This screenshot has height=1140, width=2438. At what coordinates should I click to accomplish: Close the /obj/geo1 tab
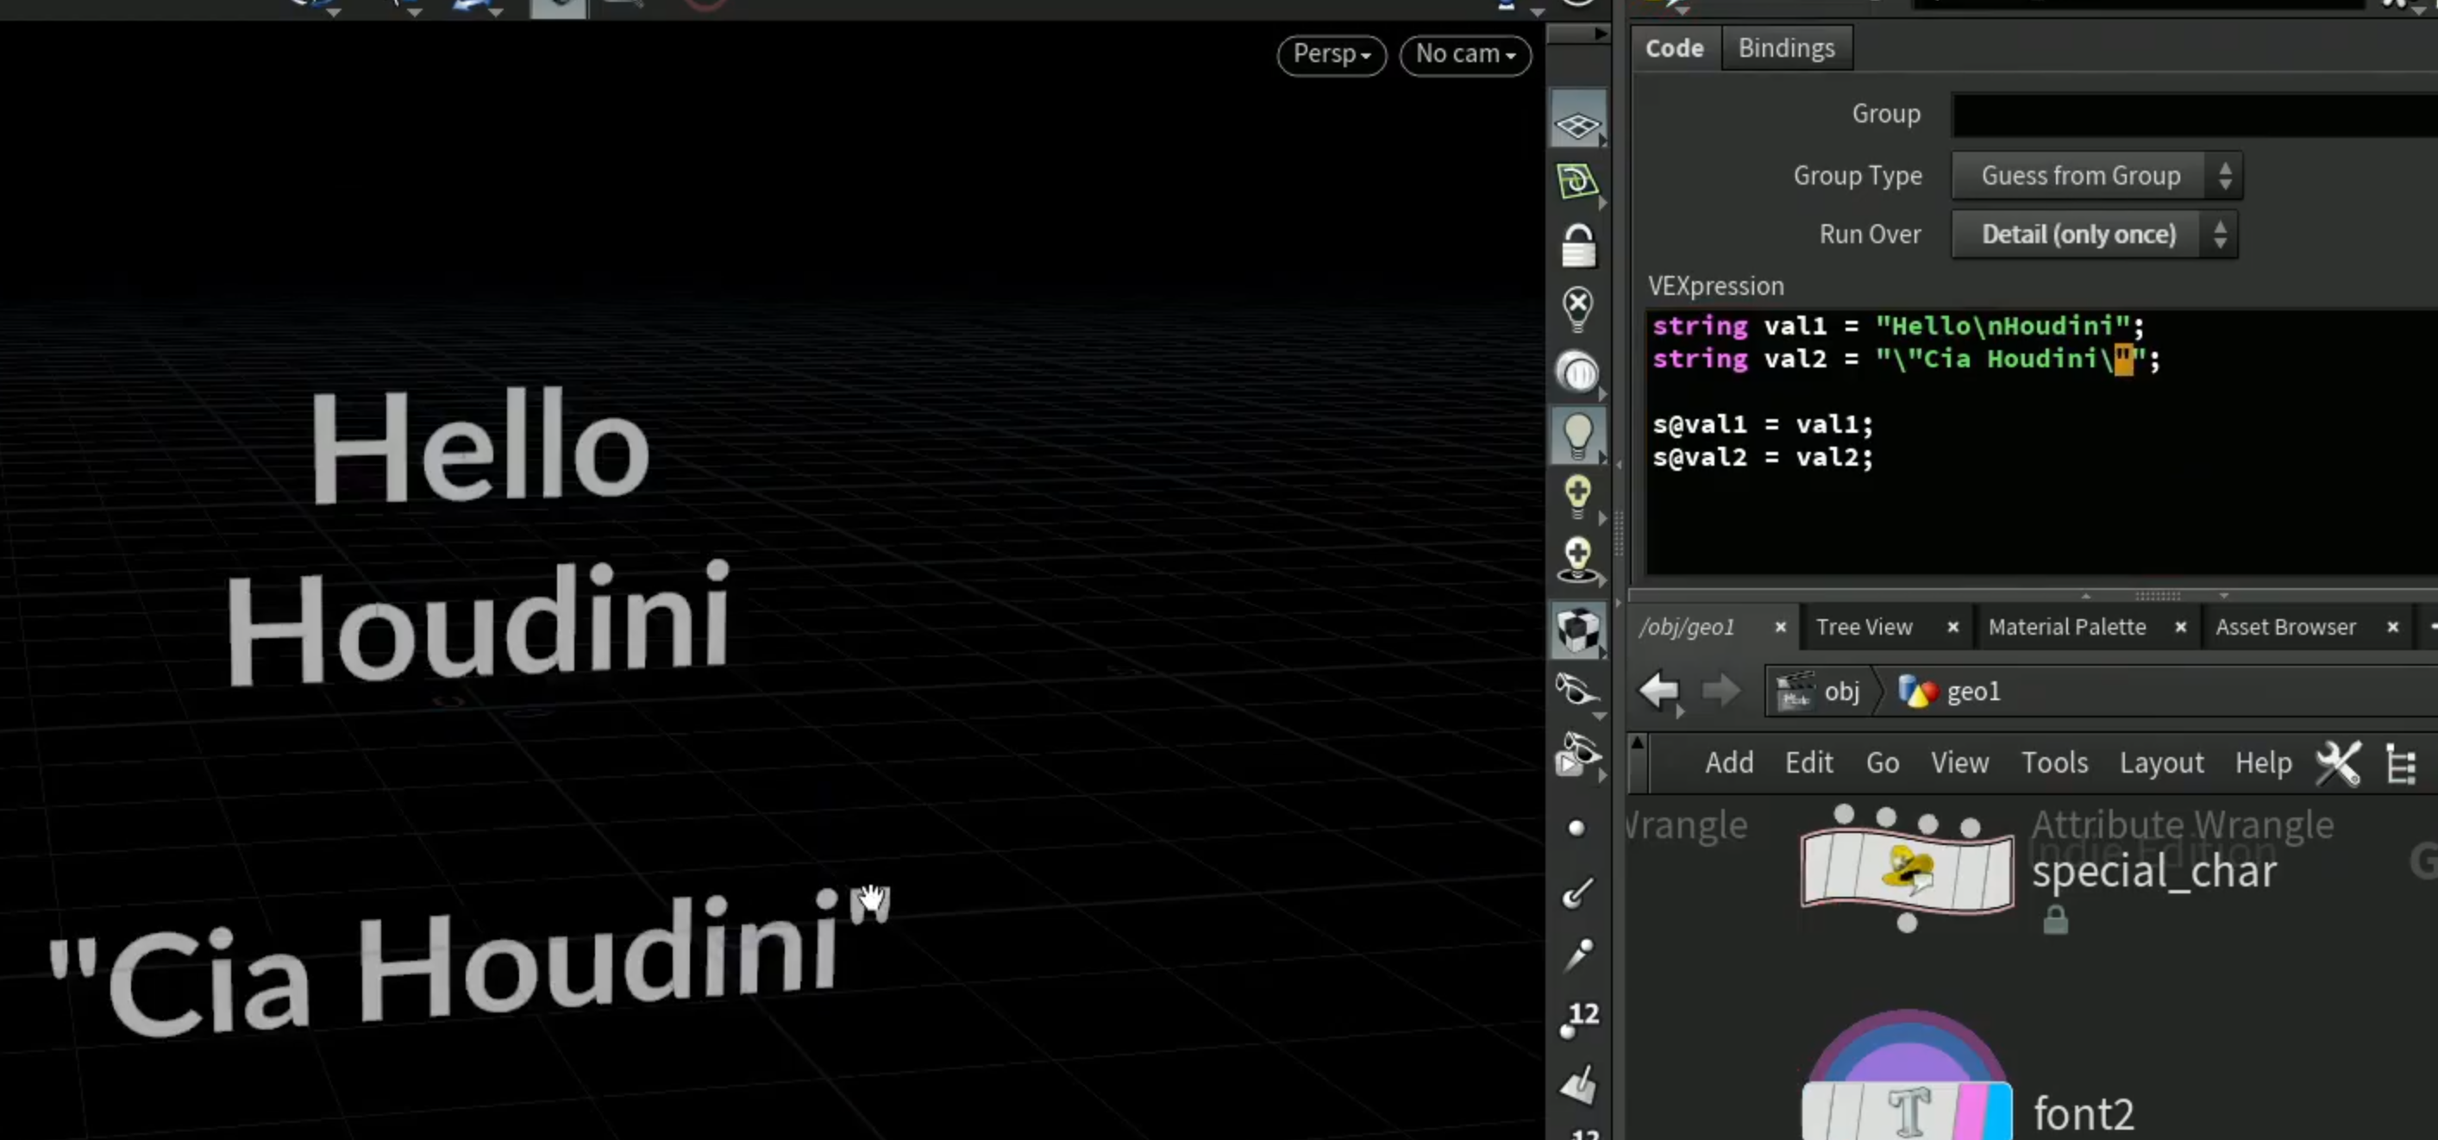pos(1780,627)
